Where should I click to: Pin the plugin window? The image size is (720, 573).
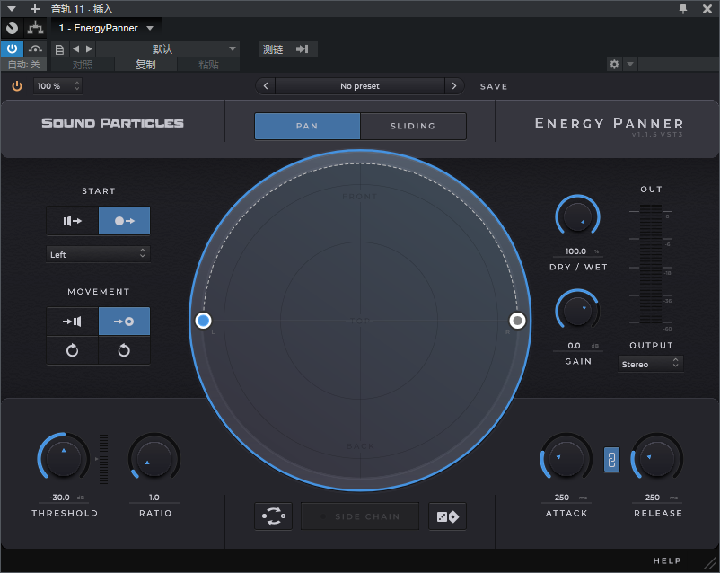point(683,9)
